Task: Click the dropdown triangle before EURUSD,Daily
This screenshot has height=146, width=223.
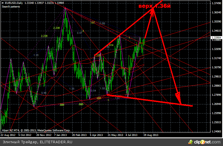Action: 3,3
